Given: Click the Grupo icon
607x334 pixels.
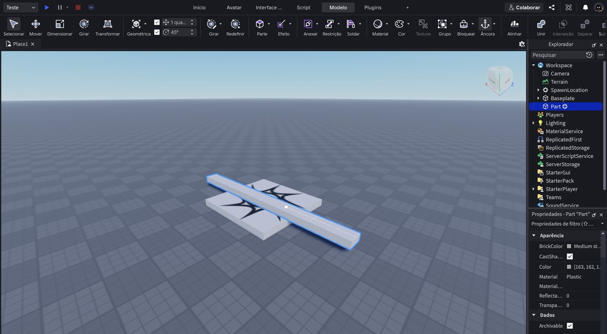Looking at the screenshot, I should pyautogui.click(x=442, y=24).
